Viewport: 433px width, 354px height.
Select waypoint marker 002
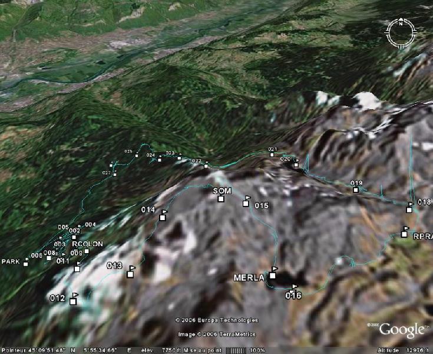tap(74, 237)
